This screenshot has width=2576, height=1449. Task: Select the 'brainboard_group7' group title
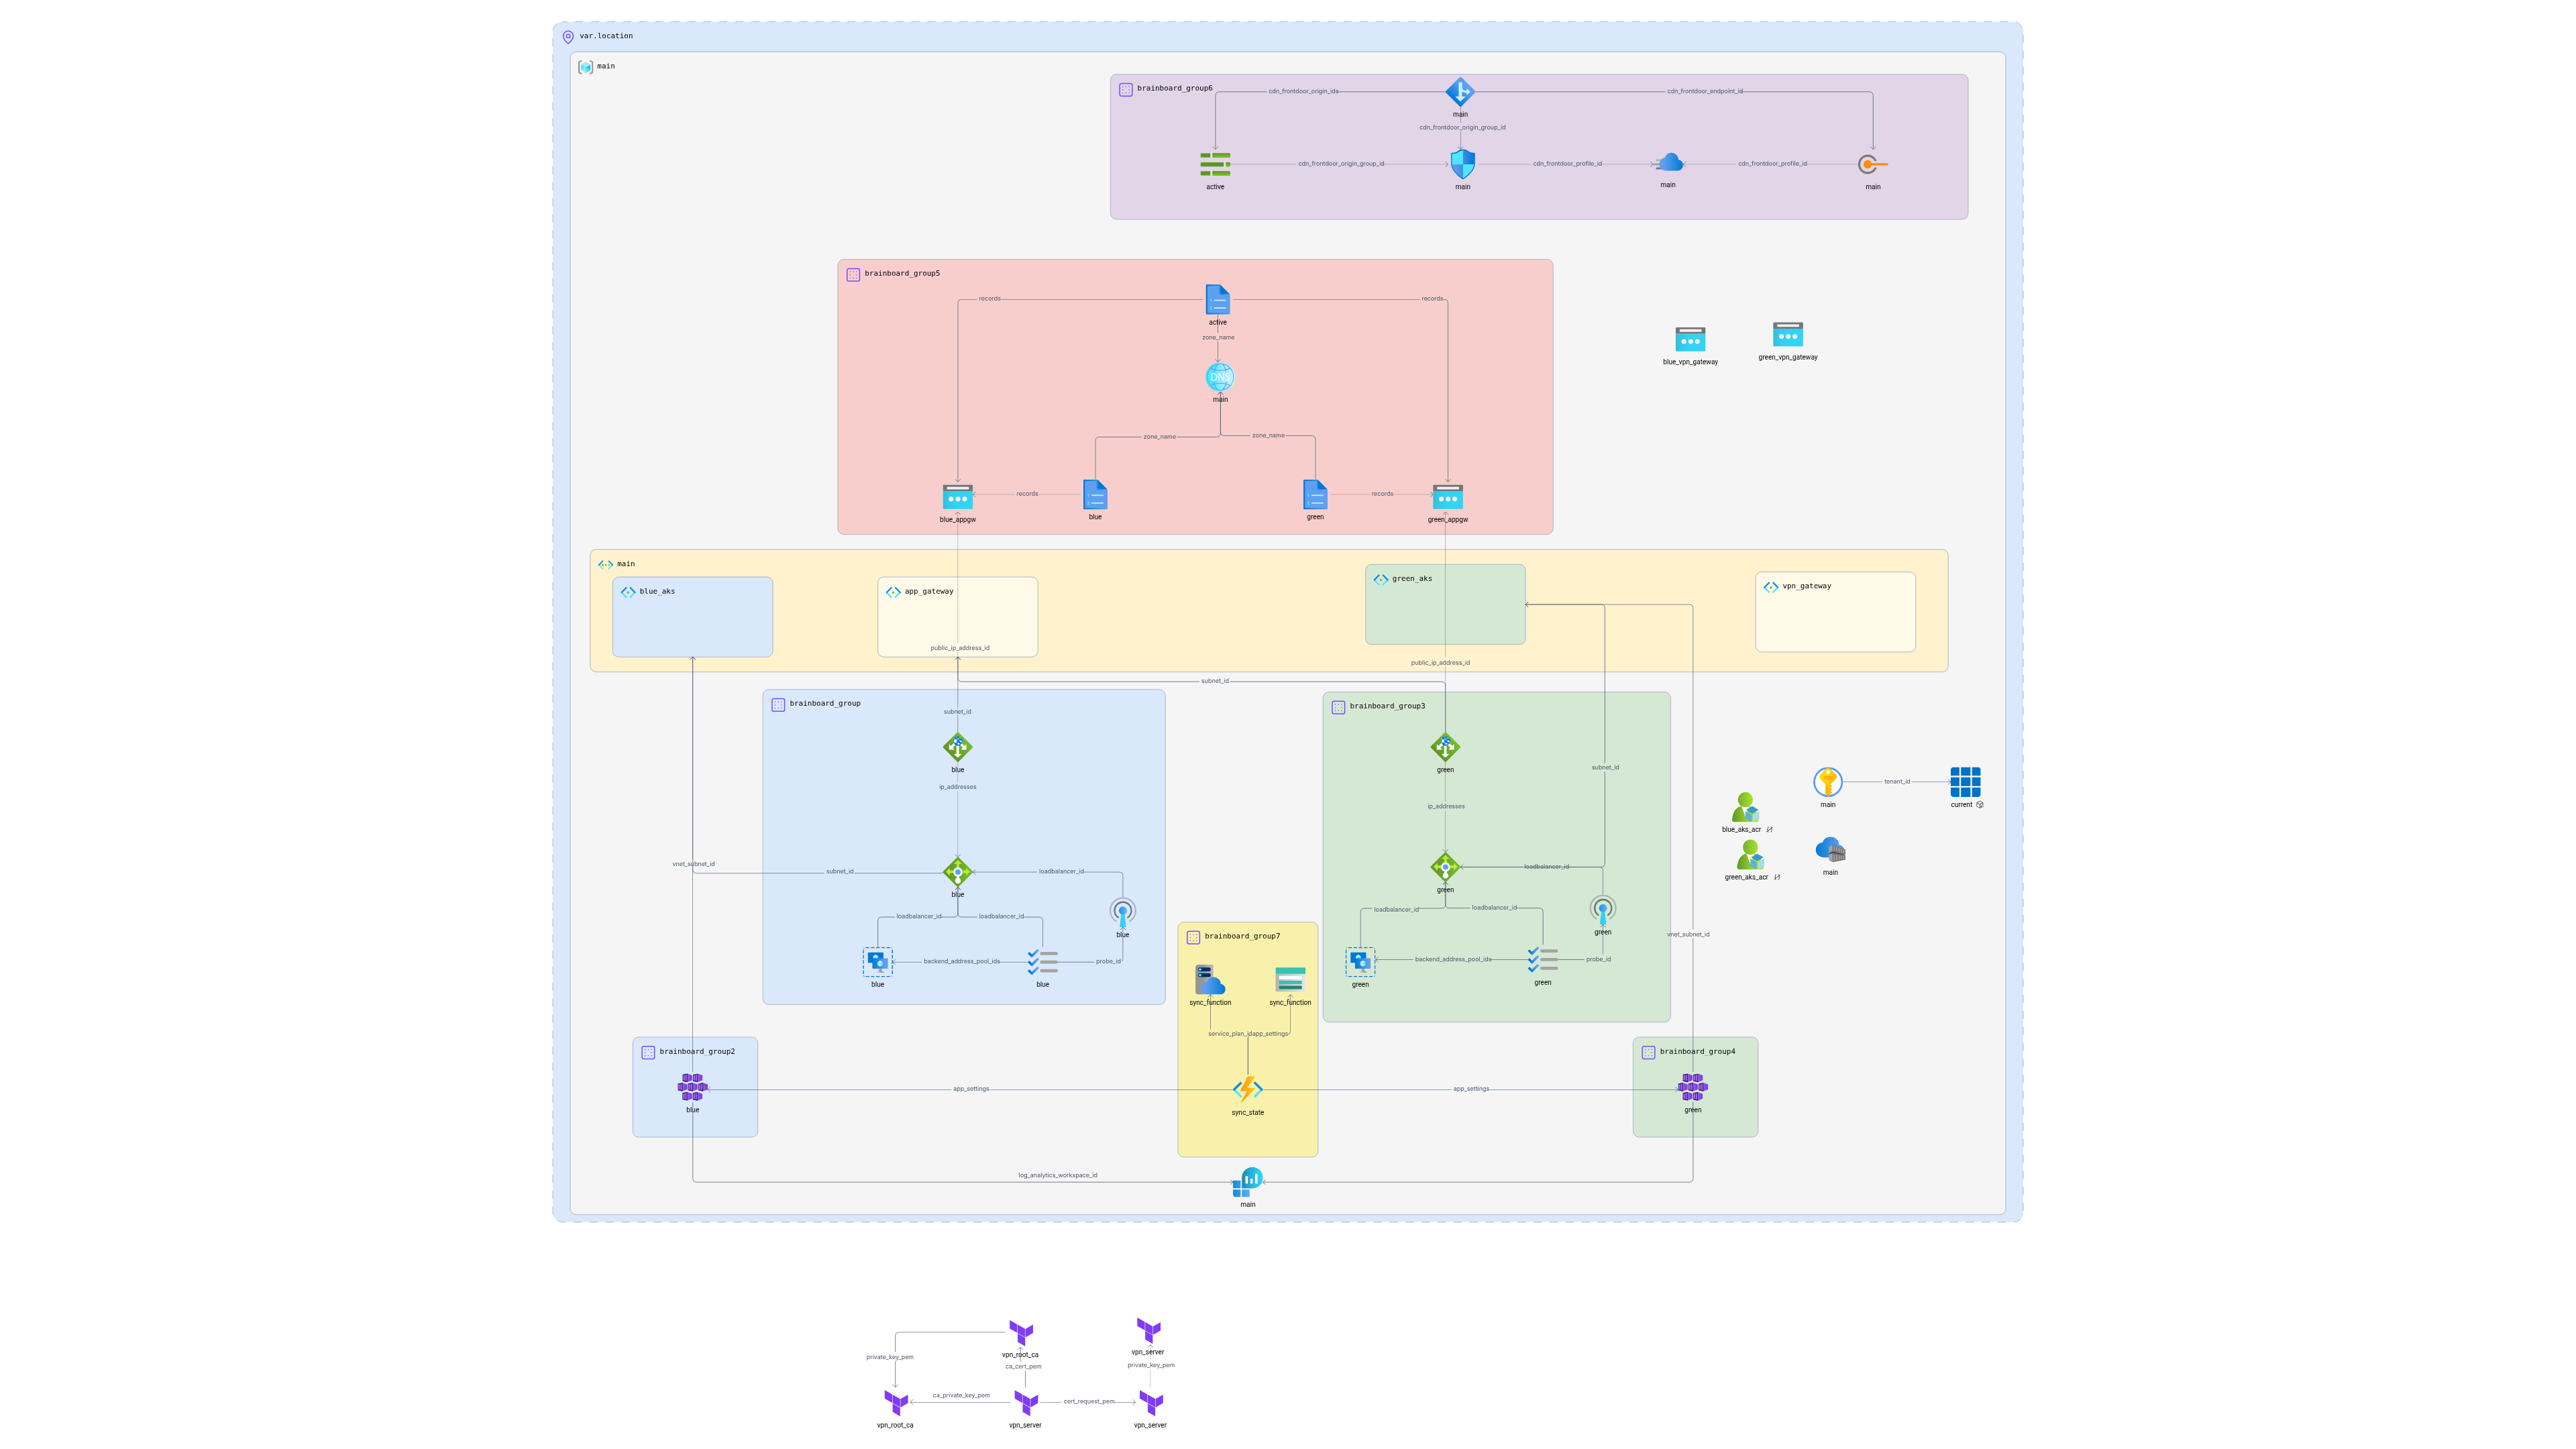pos(1242,937)
